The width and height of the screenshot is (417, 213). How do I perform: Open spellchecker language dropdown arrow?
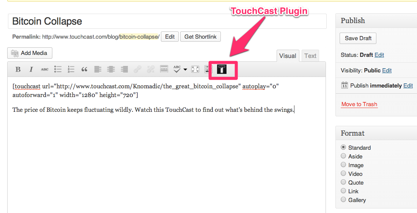click(x=186, y=70)
